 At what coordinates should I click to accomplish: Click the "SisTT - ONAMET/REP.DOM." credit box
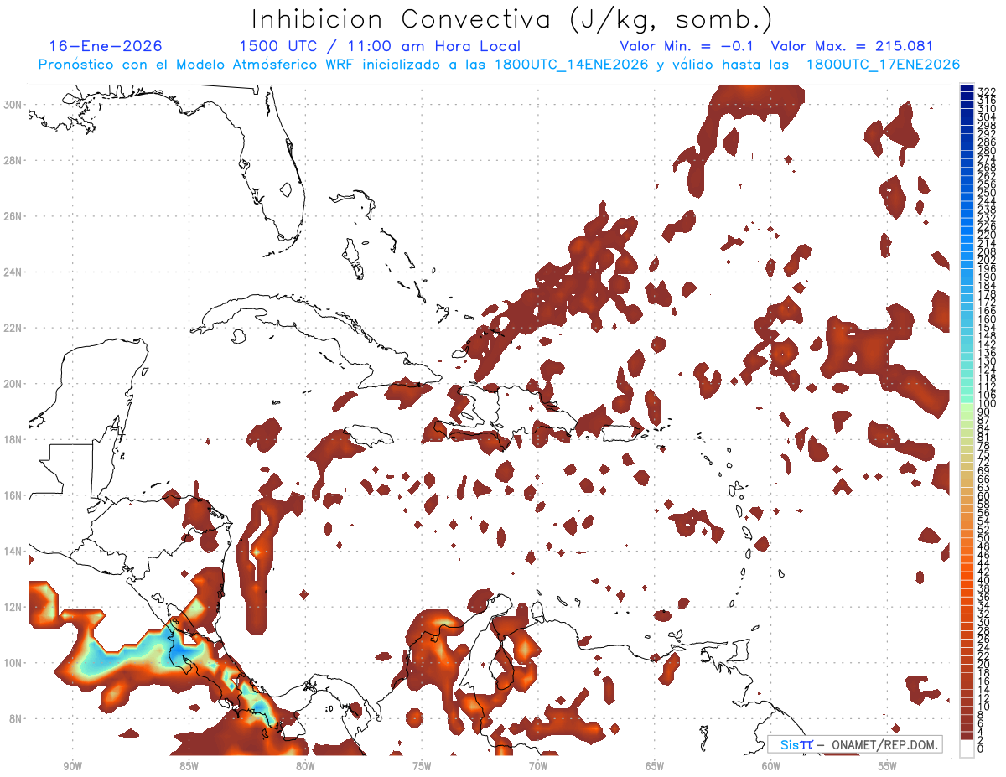tap(854, 744)
